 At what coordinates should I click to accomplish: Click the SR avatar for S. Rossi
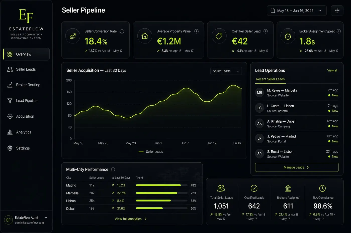click(259, 154)
